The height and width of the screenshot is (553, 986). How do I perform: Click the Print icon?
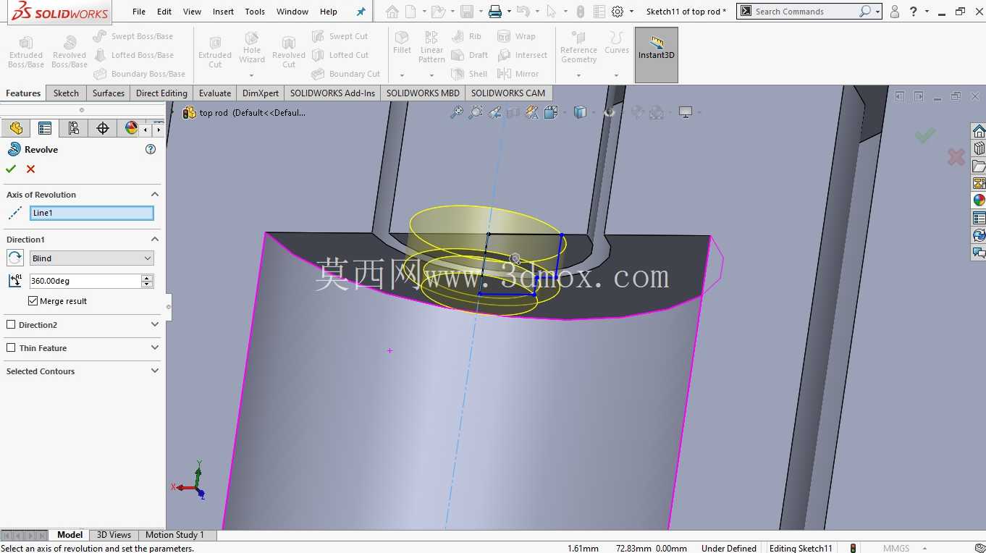pos(495,12)
